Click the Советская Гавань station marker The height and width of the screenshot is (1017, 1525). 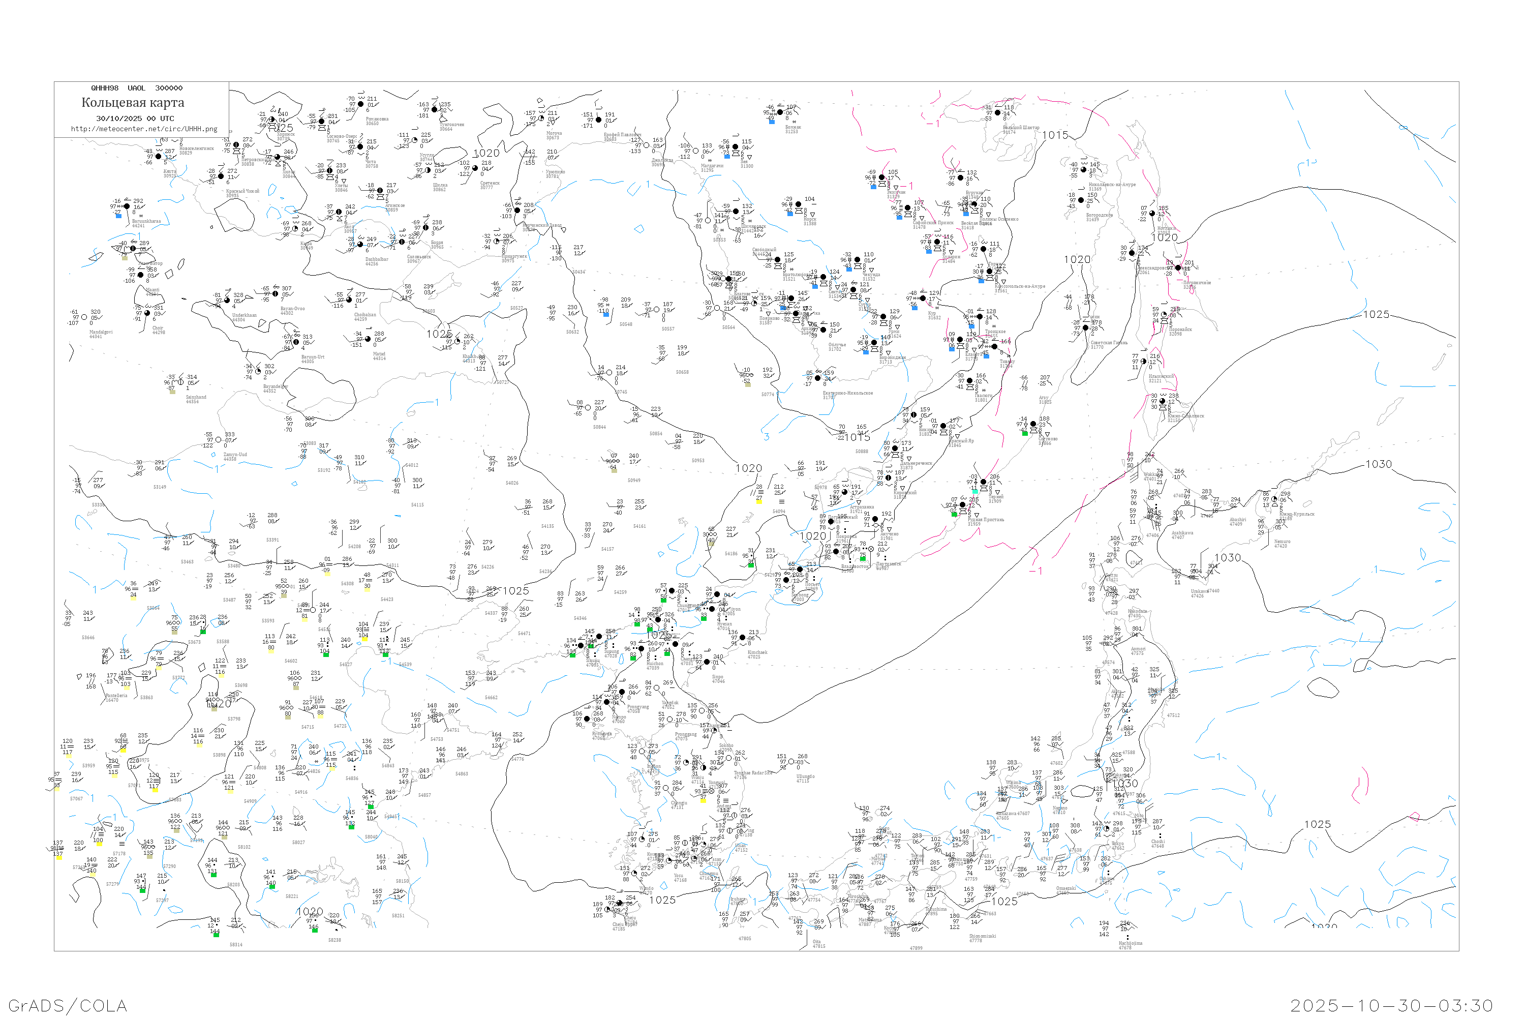1086,328
